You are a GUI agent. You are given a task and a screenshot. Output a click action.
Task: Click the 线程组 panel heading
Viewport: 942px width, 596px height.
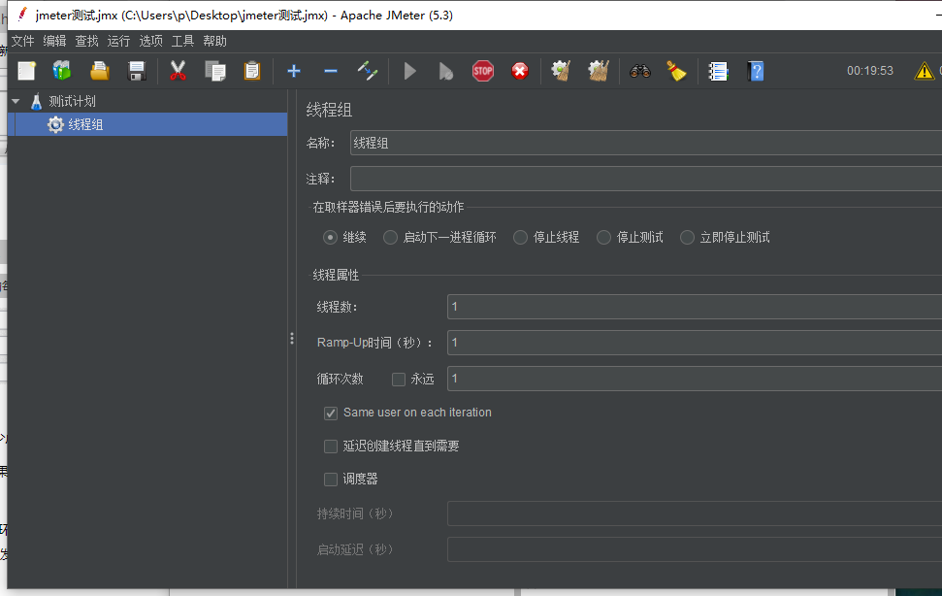point(329,110)
